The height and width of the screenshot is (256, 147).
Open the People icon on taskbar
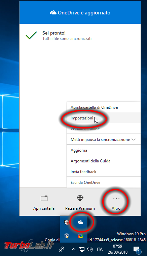tap(62, 249)
